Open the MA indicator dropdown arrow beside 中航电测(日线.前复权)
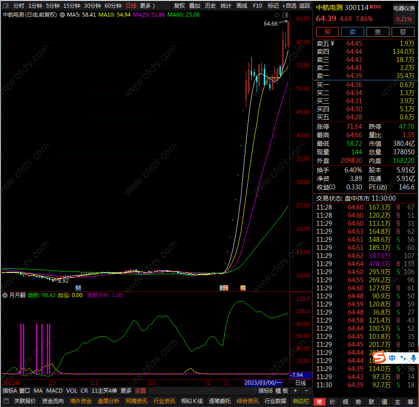Viewport: 419px width, 407px height. [x=62, y=15]
